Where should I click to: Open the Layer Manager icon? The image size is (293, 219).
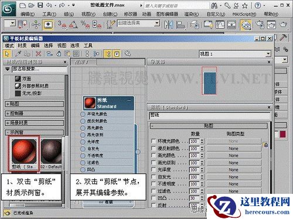coord(195,25)
